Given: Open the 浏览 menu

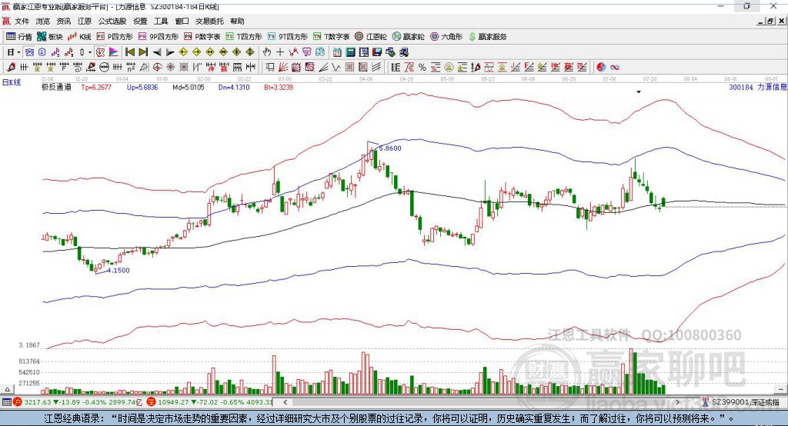Looking at the screenshot, I should [x=43, y=21].
